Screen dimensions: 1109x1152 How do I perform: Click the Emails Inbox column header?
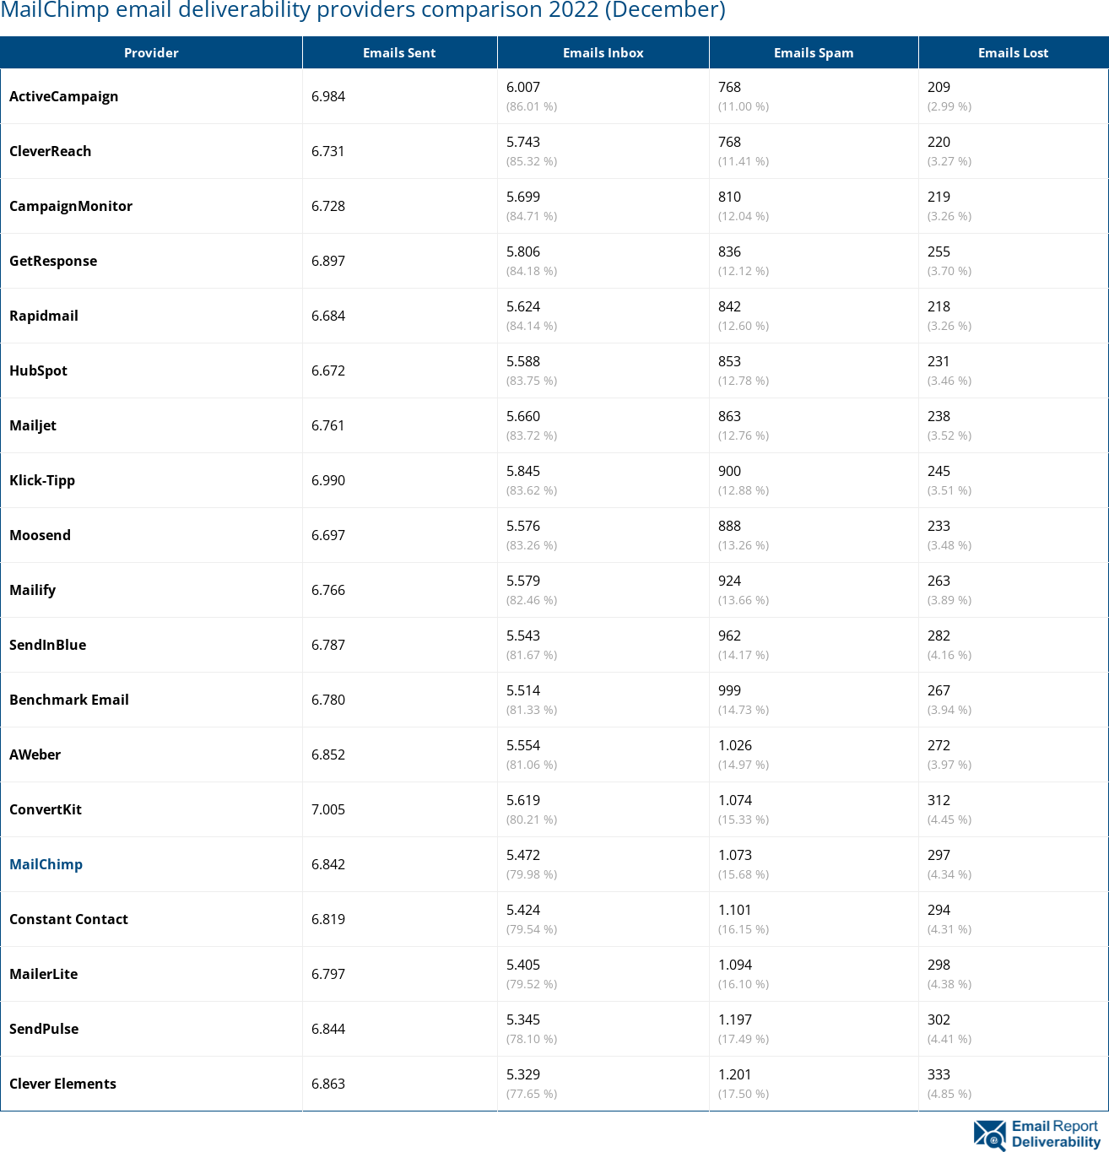coord(603,52)
